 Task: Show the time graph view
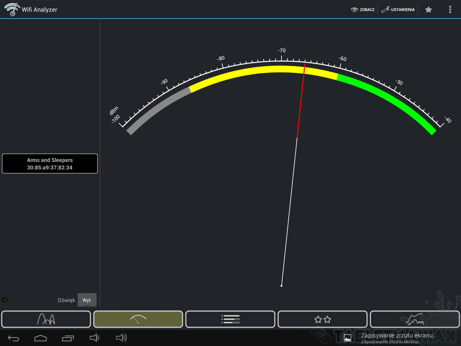(414, 319)
